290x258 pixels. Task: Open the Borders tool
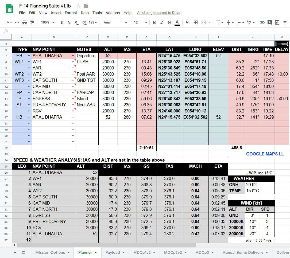[x=196, y=22]
